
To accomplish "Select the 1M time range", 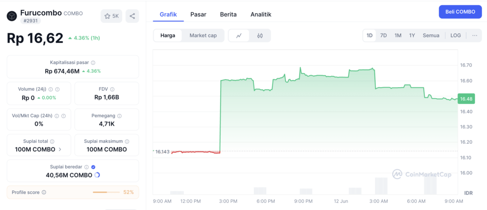I will (x=398, y=35).
